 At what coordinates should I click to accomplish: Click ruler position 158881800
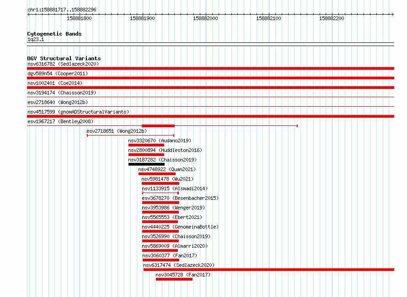pos(79,18)
